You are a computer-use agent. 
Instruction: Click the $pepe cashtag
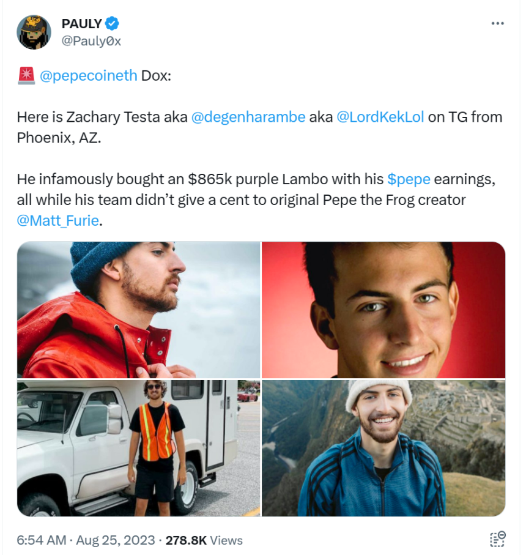[x=409, y=179]
